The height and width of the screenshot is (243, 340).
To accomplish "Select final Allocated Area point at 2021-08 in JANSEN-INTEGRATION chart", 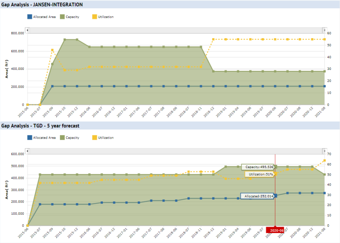I will click(x=325, y=86).
